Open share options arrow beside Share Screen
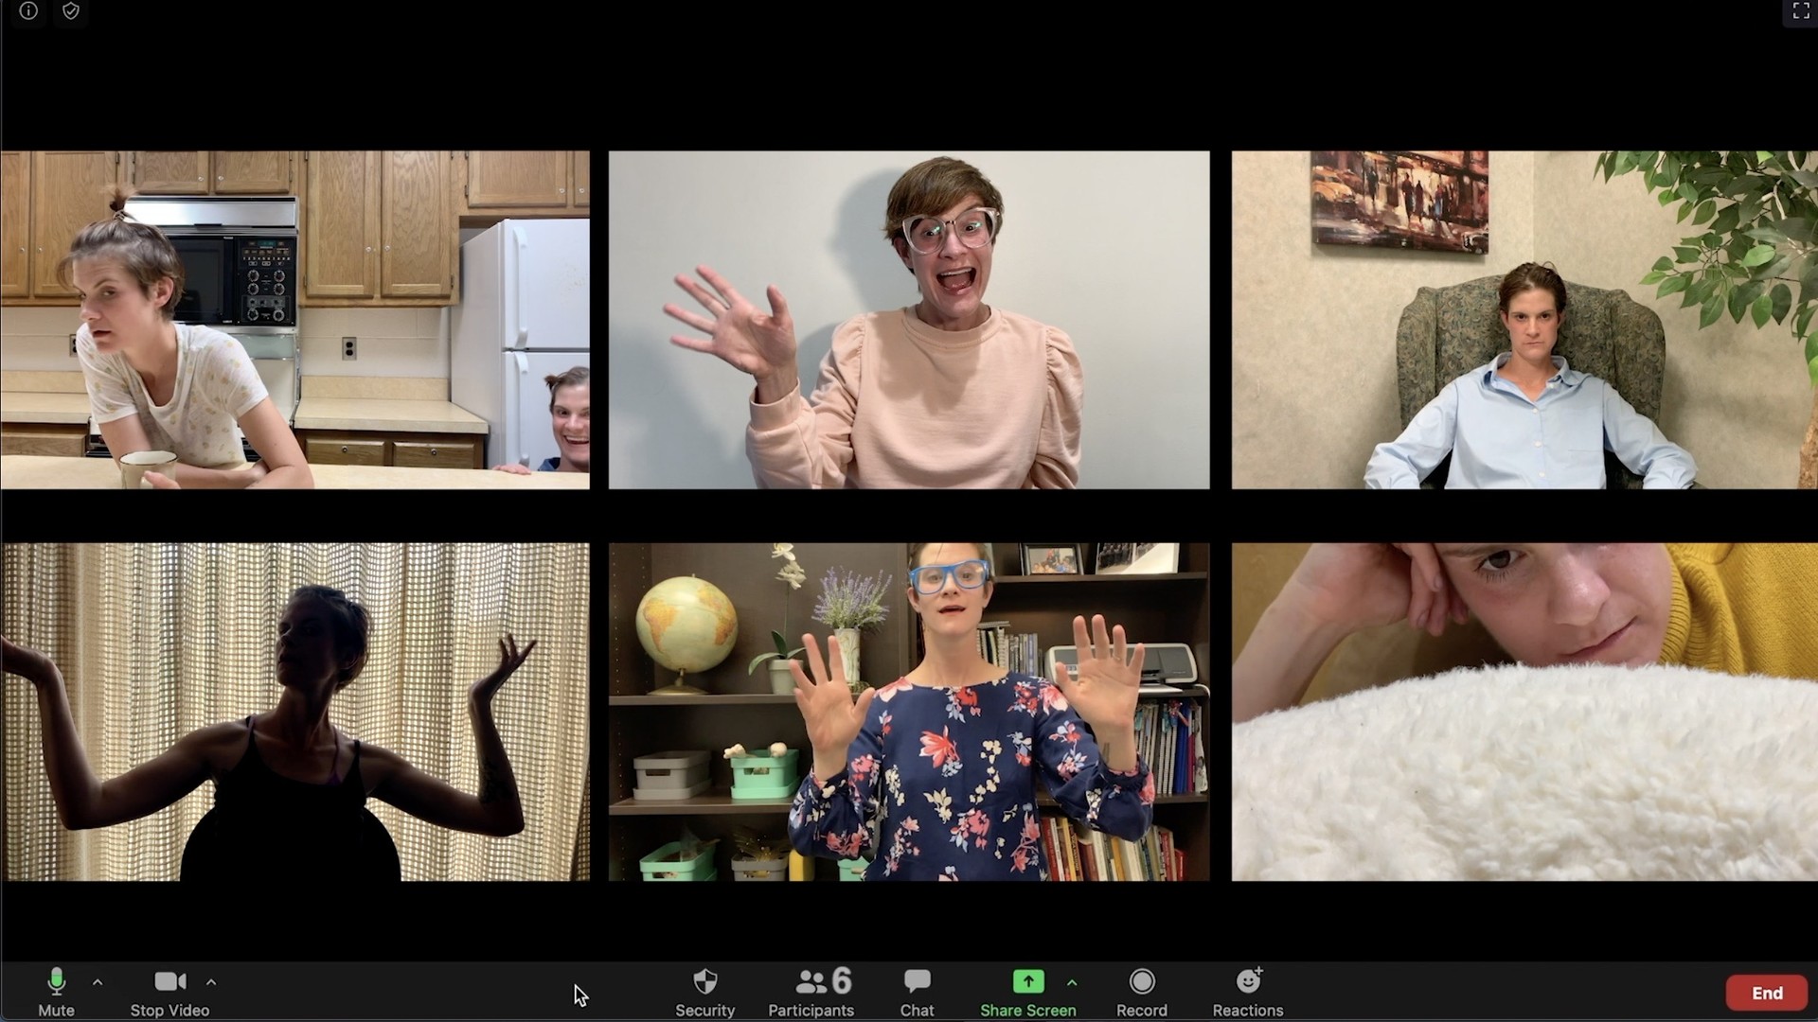Image resolution: width=1818 pixels, height=1022 pixels. click(x=1072, y=982)
